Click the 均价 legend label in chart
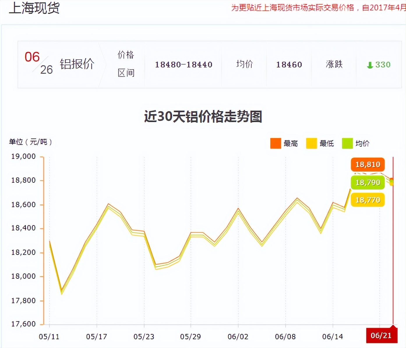The width and height of the screenshot is (406, 348). point(362,143)
